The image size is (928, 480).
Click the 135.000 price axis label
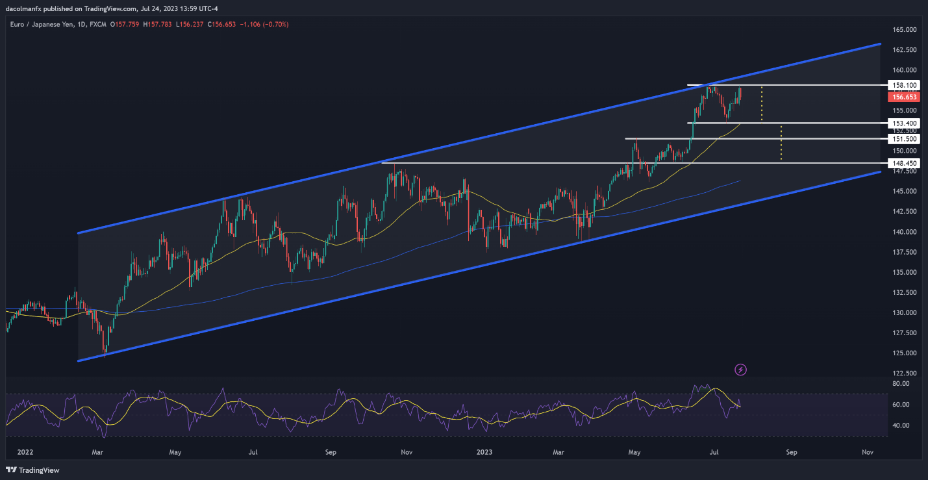(903, 272)
